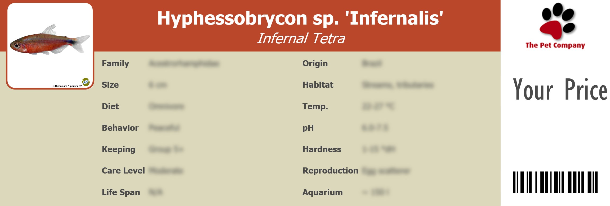
Task: Click the Hyphessobrycon sp. 'Infernalis' title
Action: tap(300, 18)
